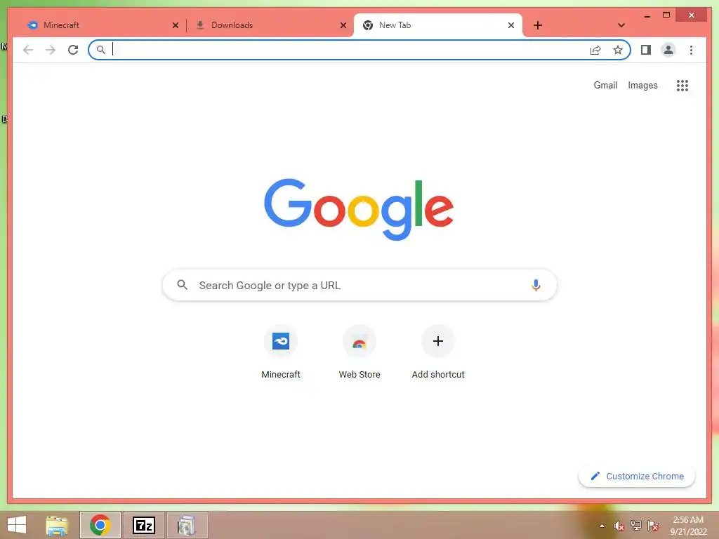Click the Google logo
This screenshot has height=539, width=719.
tap(359, 209)
